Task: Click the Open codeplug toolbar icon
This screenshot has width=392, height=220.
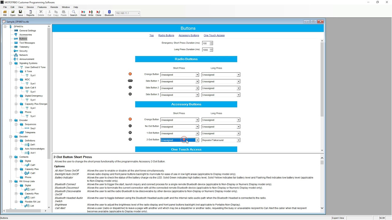Action: coord(13,13)
